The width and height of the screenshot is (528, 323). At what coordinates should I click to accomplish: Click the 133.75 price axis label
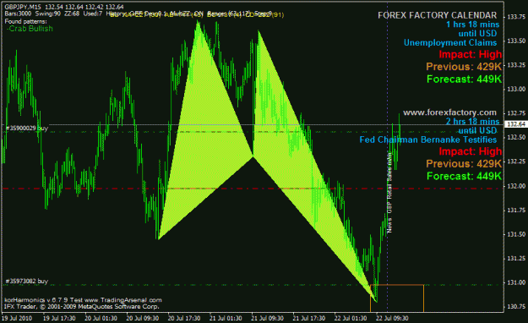516,17
